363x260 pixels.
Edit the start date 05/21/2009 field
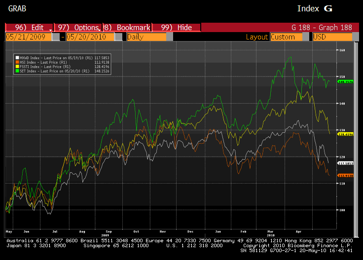point(28,37)
